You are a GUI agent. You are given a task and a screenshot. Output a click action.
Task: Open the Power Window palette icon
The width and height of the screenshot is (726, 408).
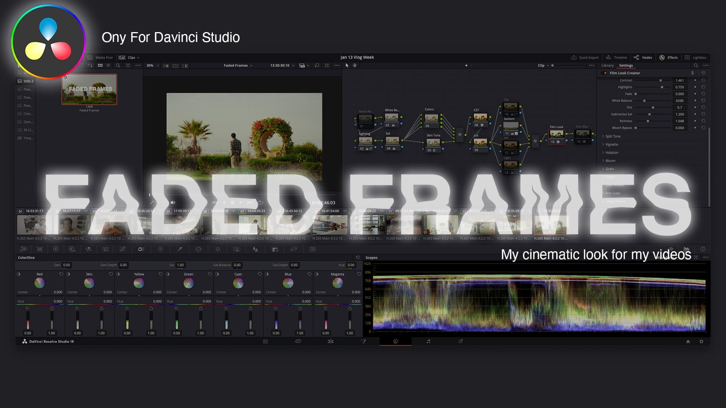tap(199, 249)
